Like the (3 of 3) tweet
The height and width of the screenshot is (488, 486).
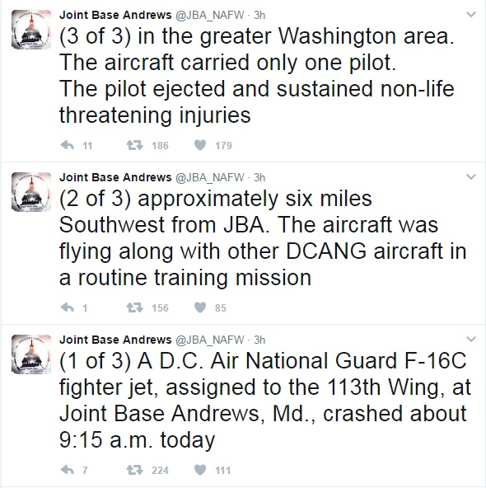coord(200,145)
